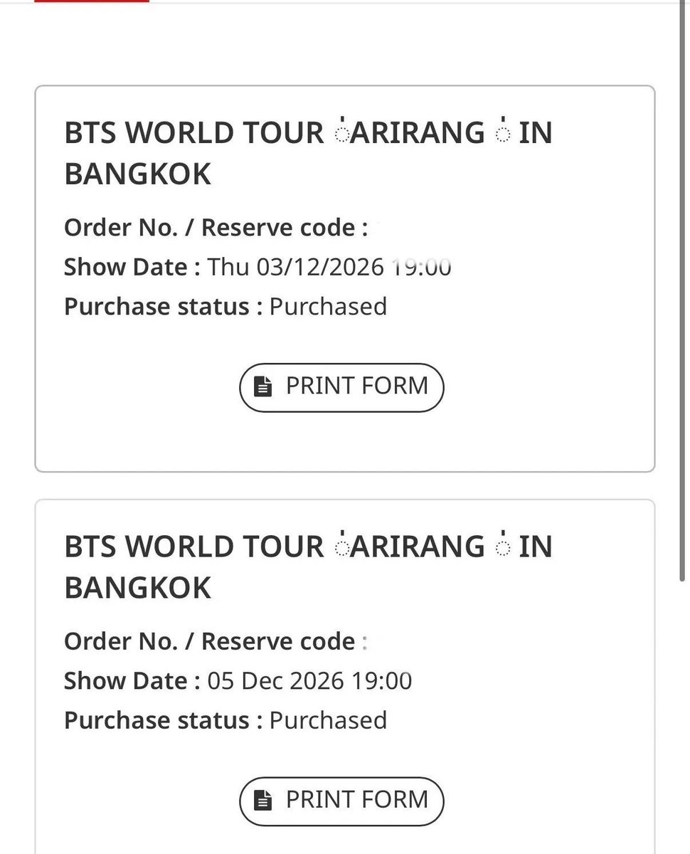The height and width of the screenshot is (854, 690).
Task: Click the second card's Purchased status text
Action: click(328, 720)
